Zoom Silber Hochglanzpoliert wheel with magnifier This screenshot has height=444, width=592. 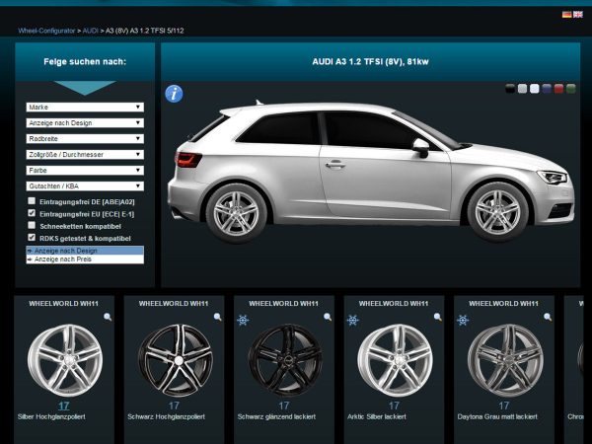click(x=108, y=317)
